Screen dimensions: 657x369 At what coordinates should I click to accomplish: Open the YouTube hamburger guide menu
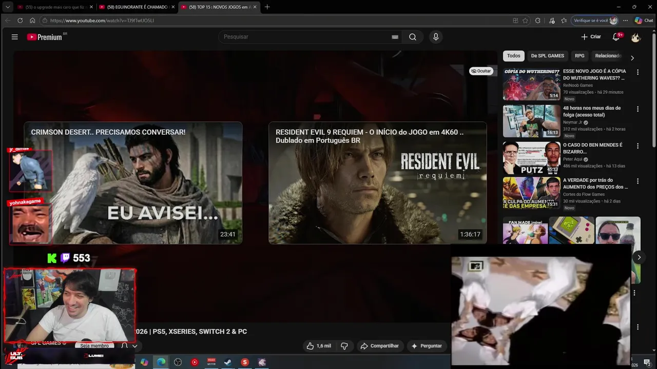(14, 37)
